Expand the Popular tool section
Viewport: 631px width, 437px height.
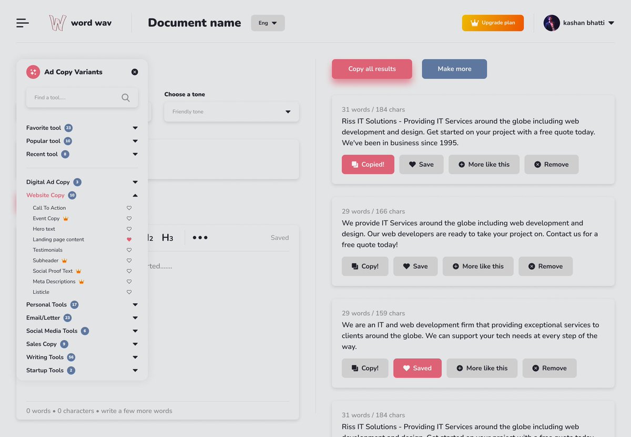click(x=135, y=141)
